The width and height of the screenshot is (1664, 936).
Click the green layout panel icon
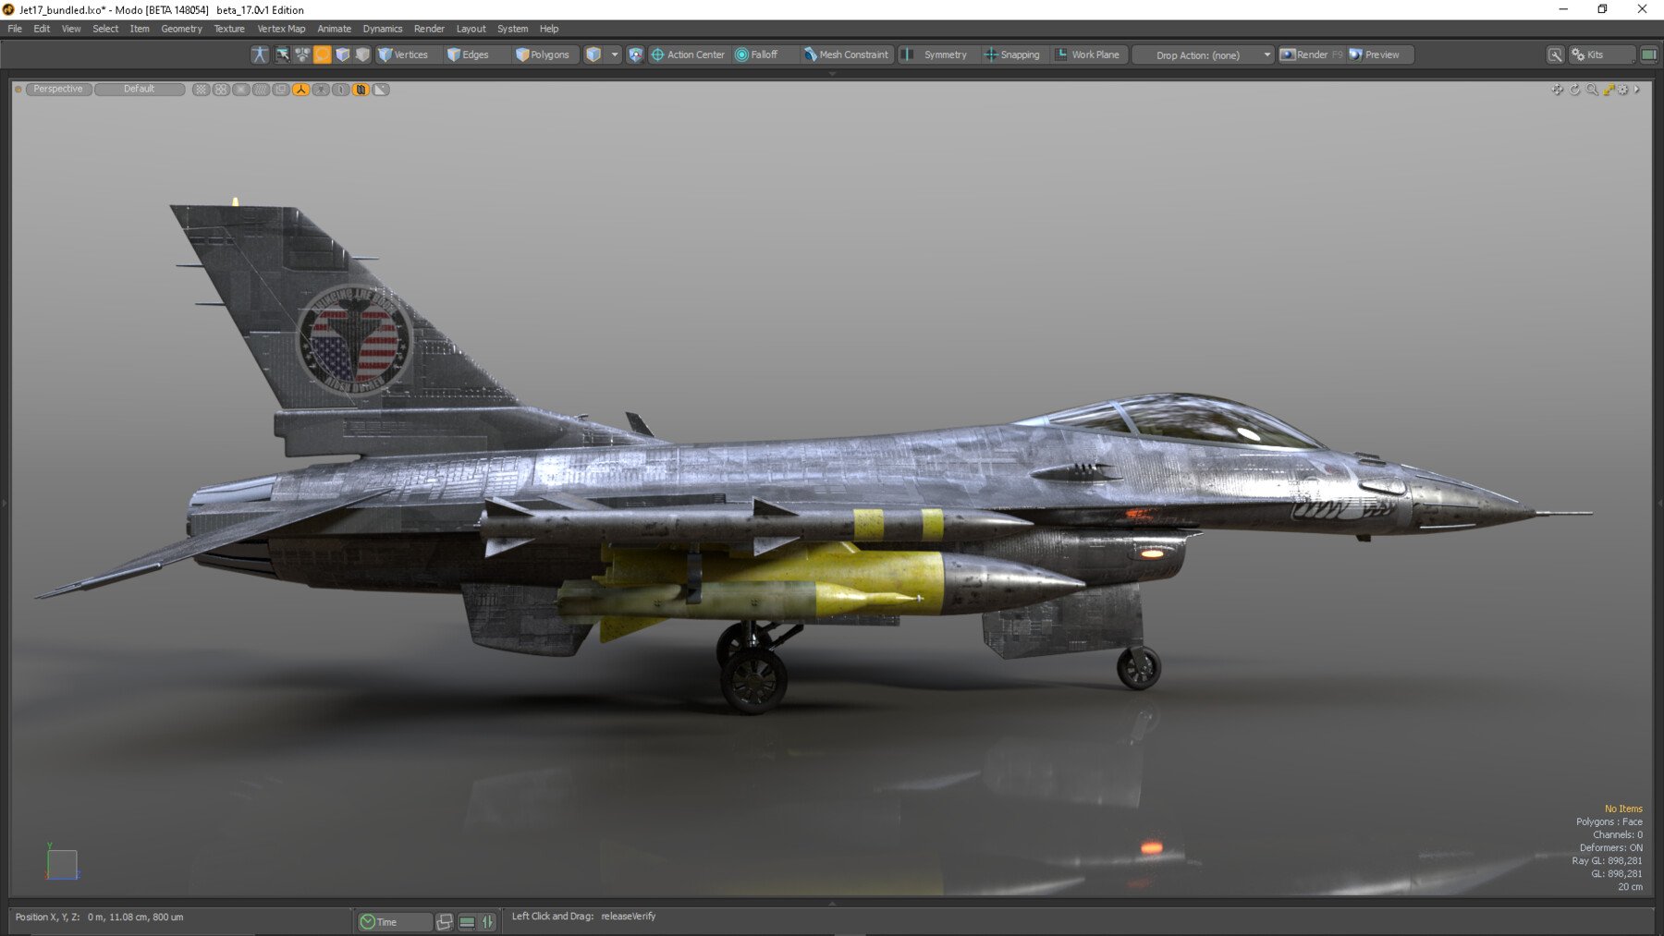click(x=1648, y=55)
